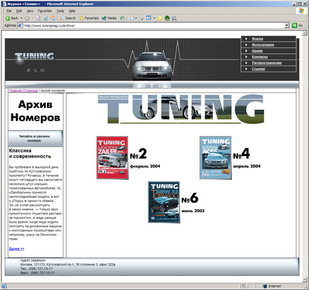Image resolution: width=309 pixels, height=290 pixels.
Task: Open the Mail dropdown arrow
Action: (136, 18)
